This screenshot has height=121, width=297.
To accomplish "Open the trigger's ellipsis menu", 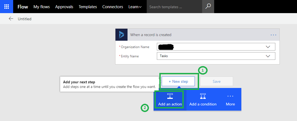I will tap(273, 35).
